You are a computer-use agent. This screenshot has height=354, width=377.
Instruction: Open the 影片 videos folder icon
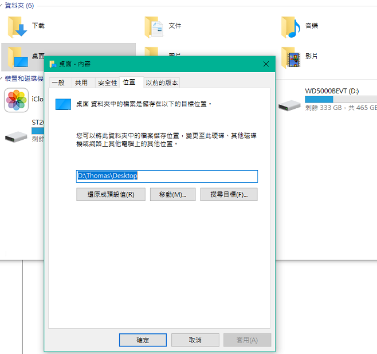290,57
